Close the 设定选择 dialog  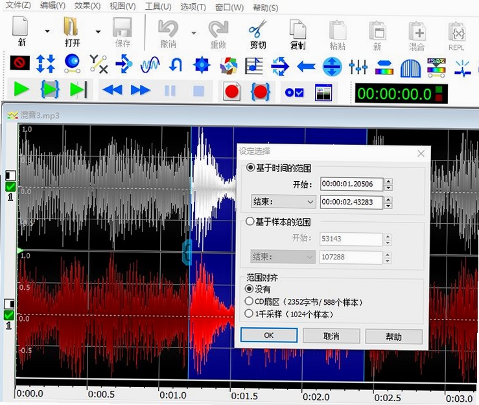pyautogui.click(x=421, y=153)
